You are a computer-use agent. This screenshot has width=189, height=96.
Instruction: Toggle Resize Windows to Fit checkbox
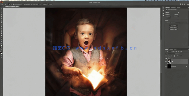(x=14, y=4)
